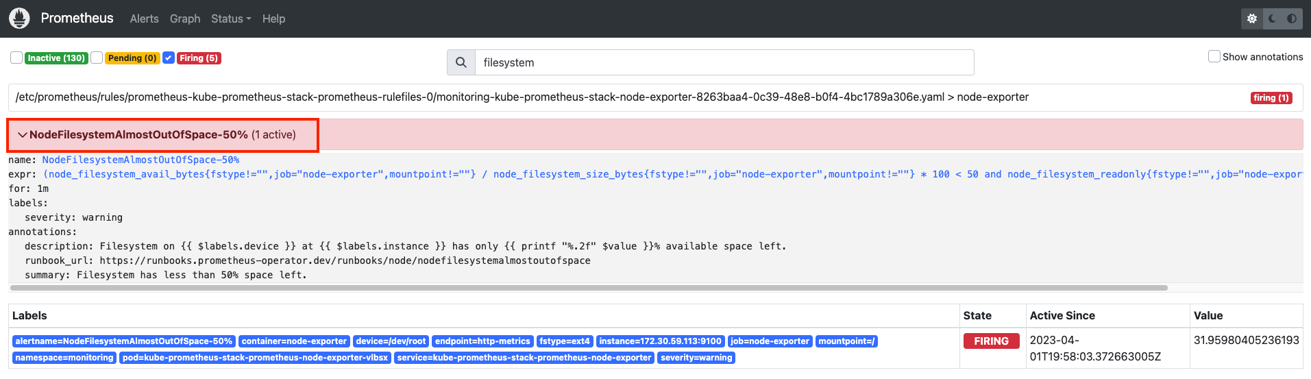Image resolution: width=1311 pixels, height=379 pixels.
Task: Open the Alerts page
Action: pos(144,19)
